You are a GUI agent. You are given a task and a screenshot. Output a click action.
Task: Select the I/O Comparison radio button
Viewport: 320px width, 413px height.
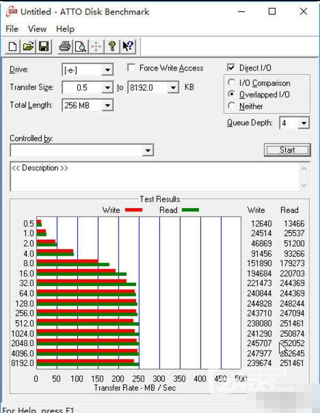231,83
